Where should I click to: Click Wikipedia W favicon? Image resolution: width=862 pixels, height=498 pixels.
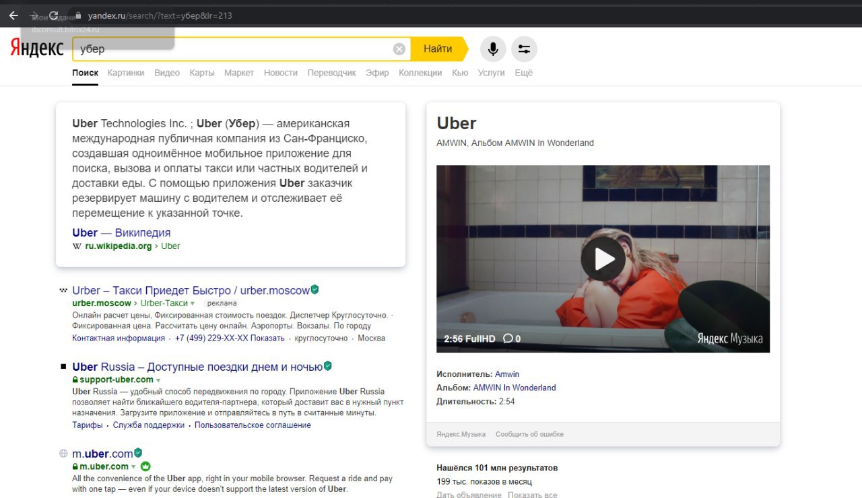[x=77, y=246]
